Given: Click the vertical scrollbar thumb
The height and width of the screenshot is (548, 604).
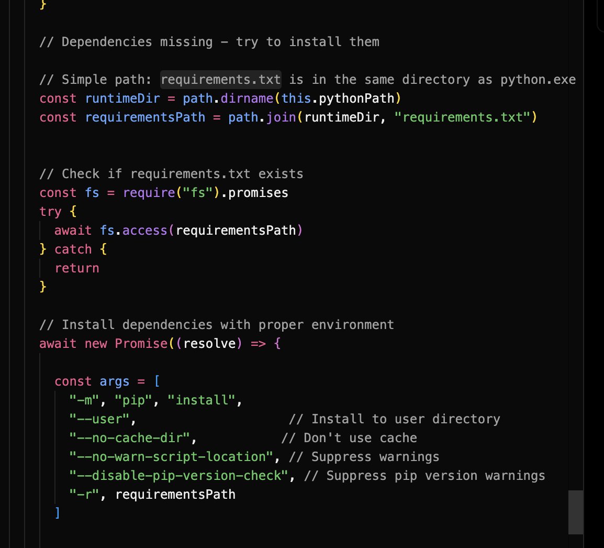Looking at the screenshot, I should click(x=576, y=512).
